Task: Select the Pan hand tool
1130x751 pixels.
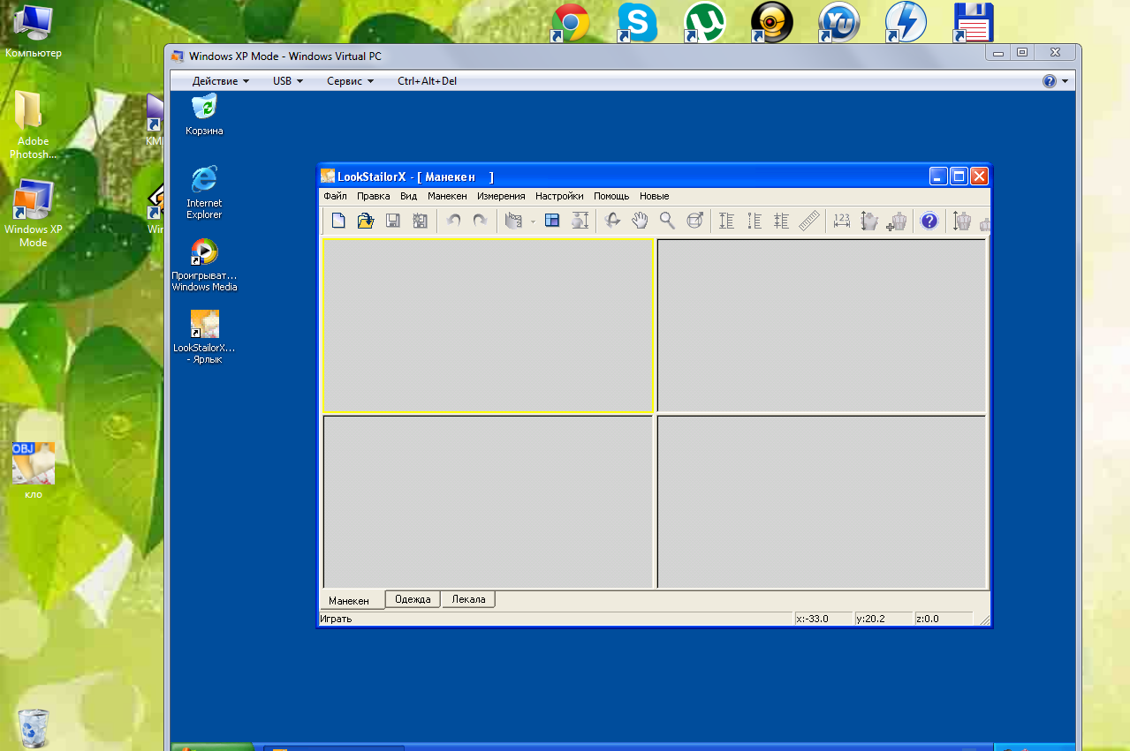Action: pyautogui.click(x=640, y=221)
